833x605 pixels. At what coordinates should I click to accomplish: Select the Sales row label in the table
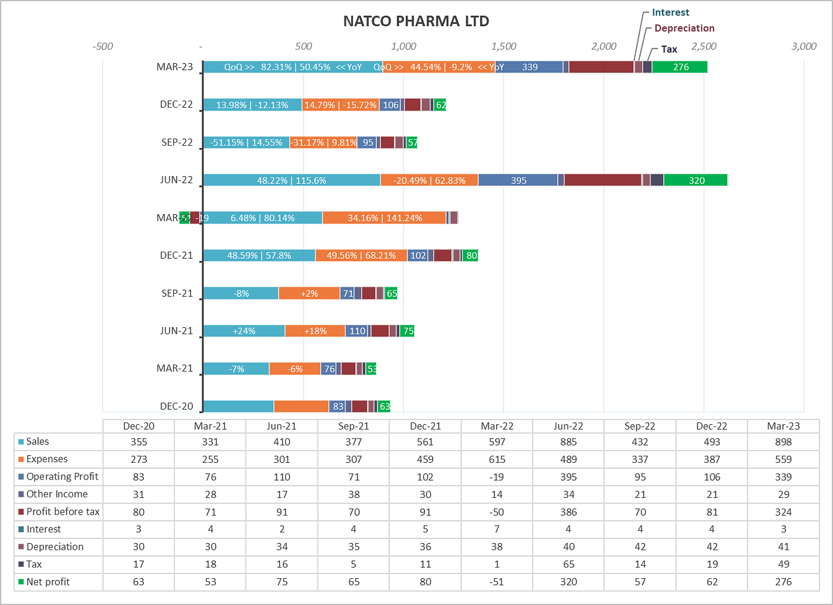pos(37,441)
